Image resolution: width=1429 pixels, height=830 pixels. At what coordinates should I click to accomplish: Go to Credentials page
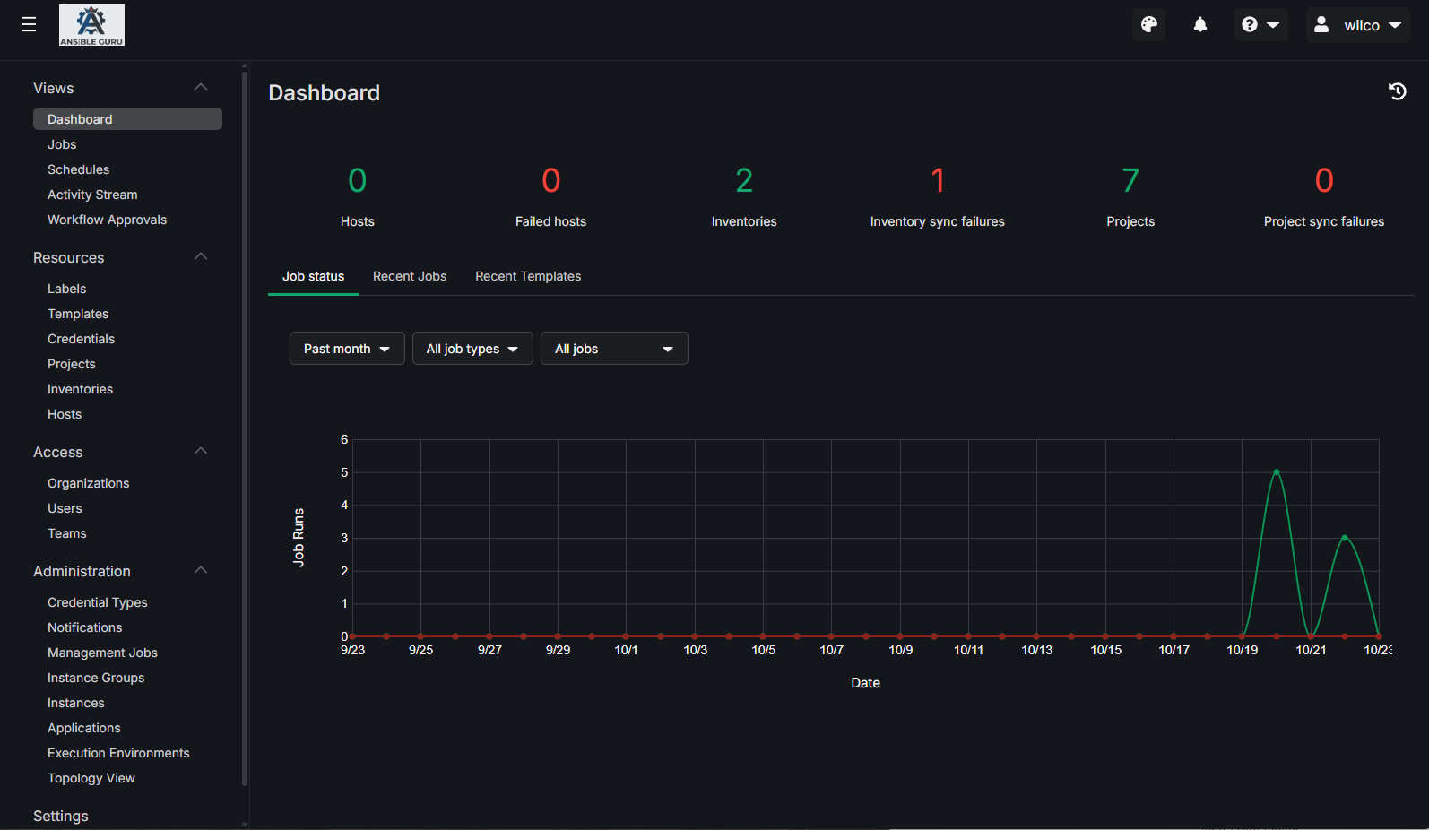(x=81, y=339)
